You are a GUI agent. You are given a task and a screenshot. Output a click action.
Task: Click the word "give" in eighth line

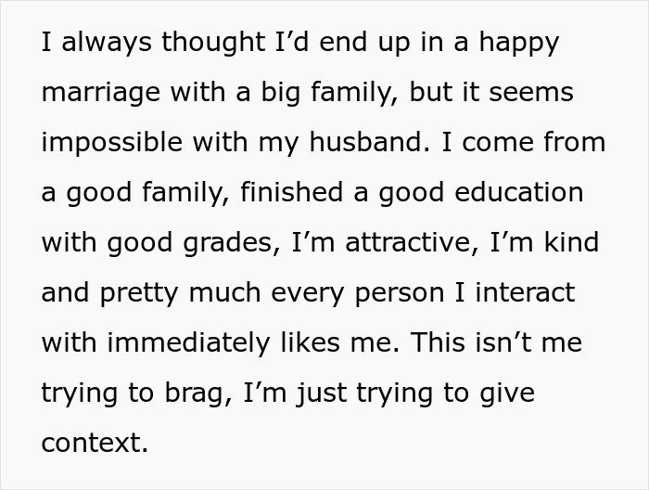pyautogui.click(x=507, y=393)
